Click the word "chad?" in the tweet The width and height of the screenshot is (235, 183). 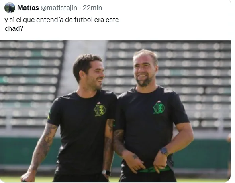tap(14, 28)
